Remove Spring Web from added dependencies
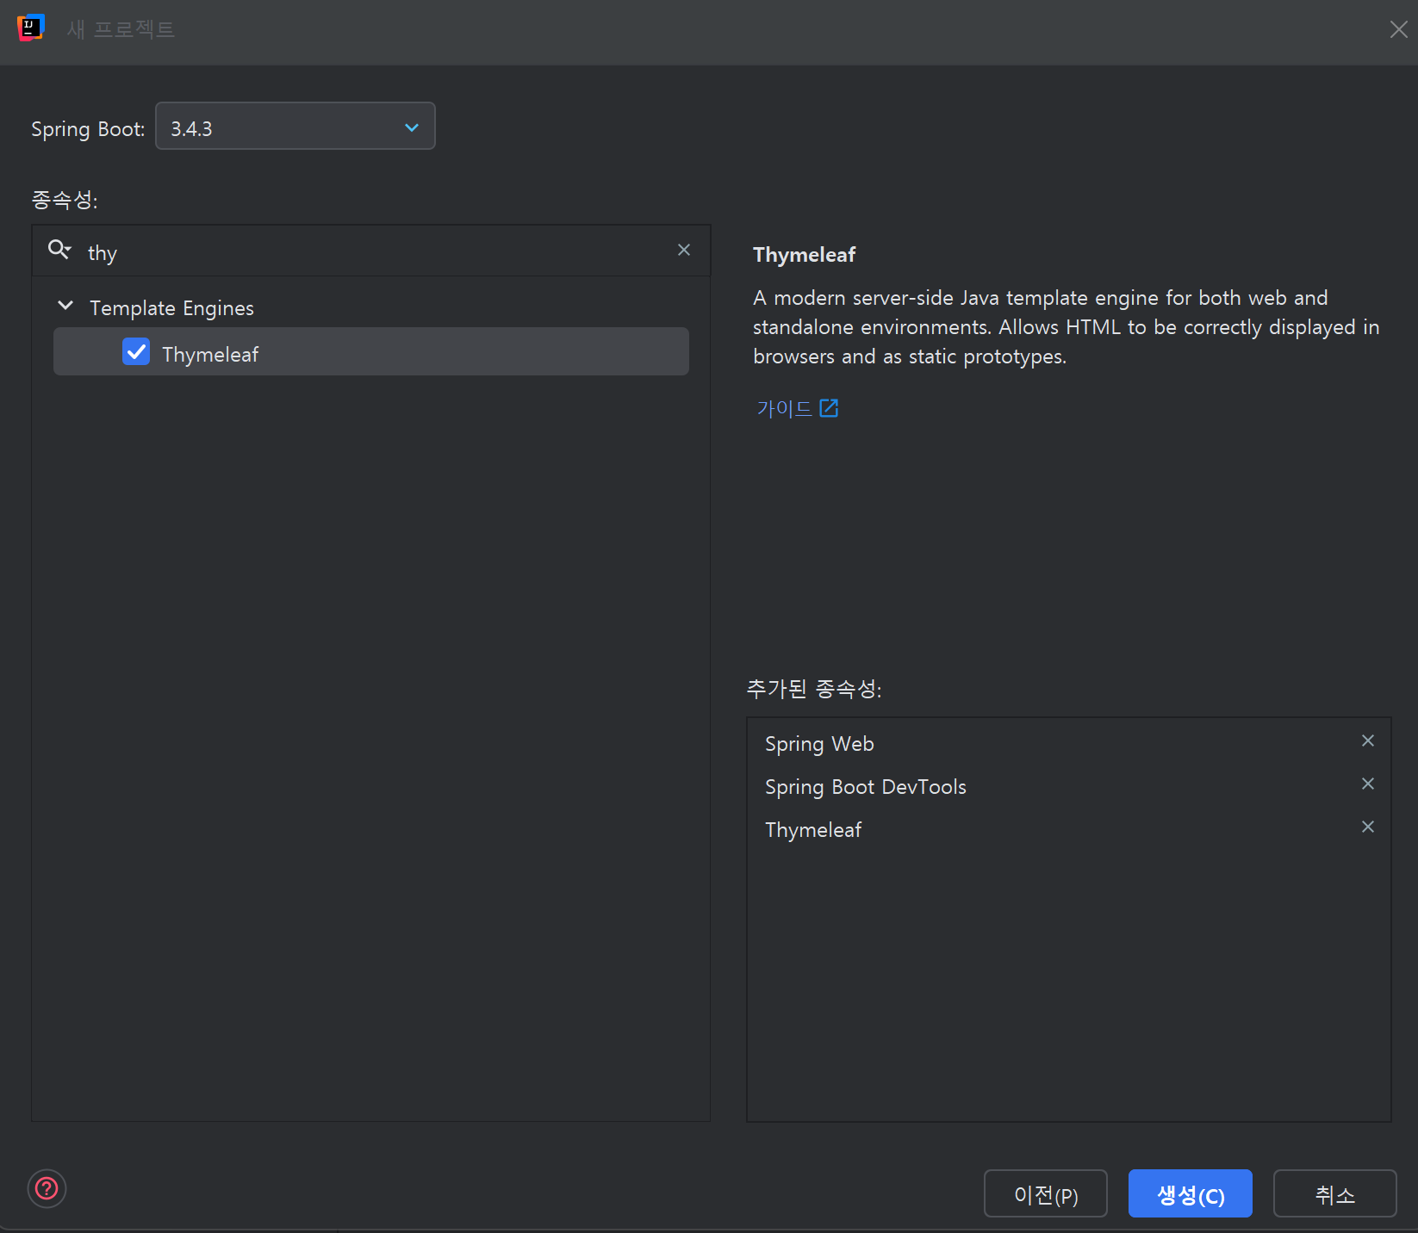This screenshot has width=1418, height=1233. pyautogui.click(x=1367, y=740)
